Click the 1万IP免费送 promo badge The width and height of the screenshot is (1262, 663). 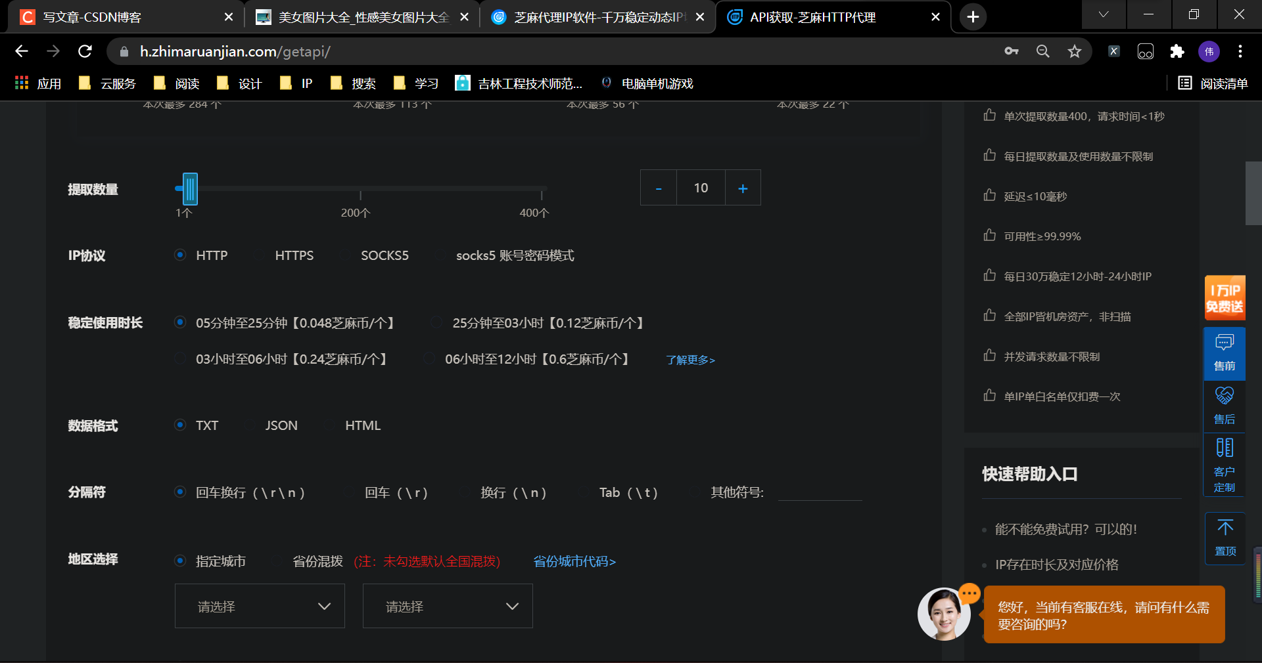pyautogui.click(x=1225, y=297)
